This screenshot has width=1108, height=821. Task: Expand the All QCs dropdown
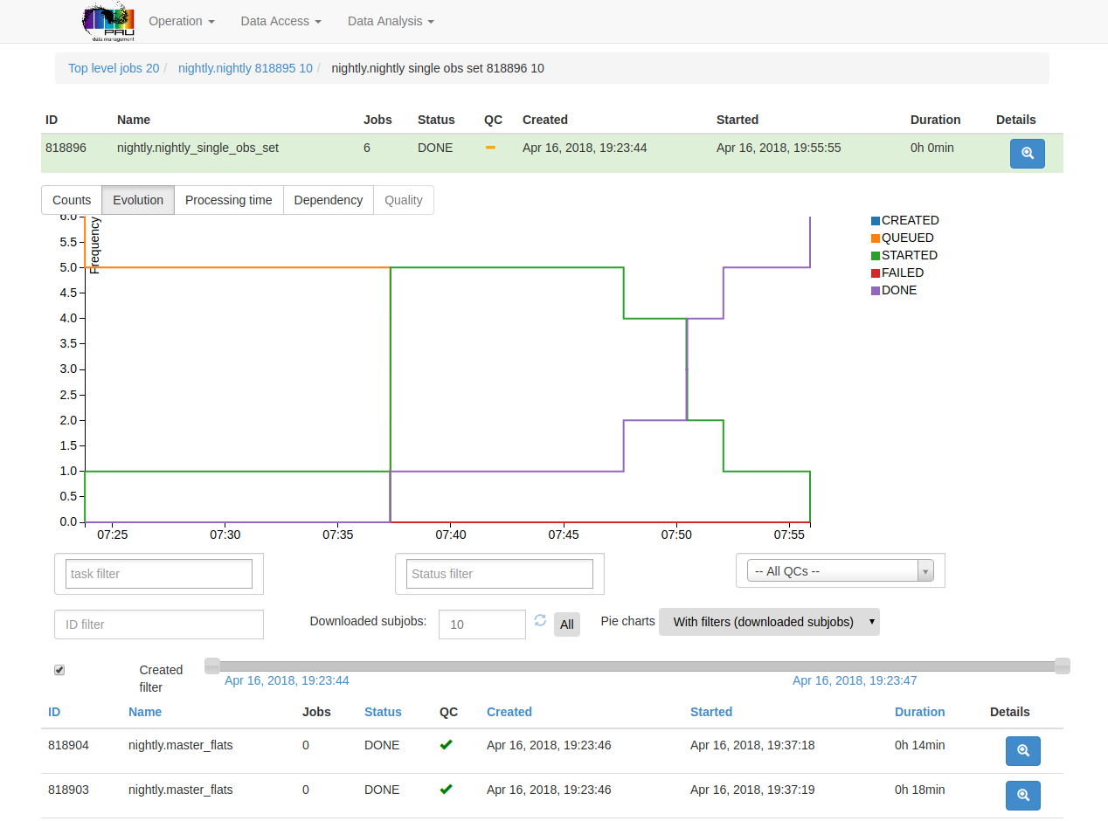click(840, 571)
